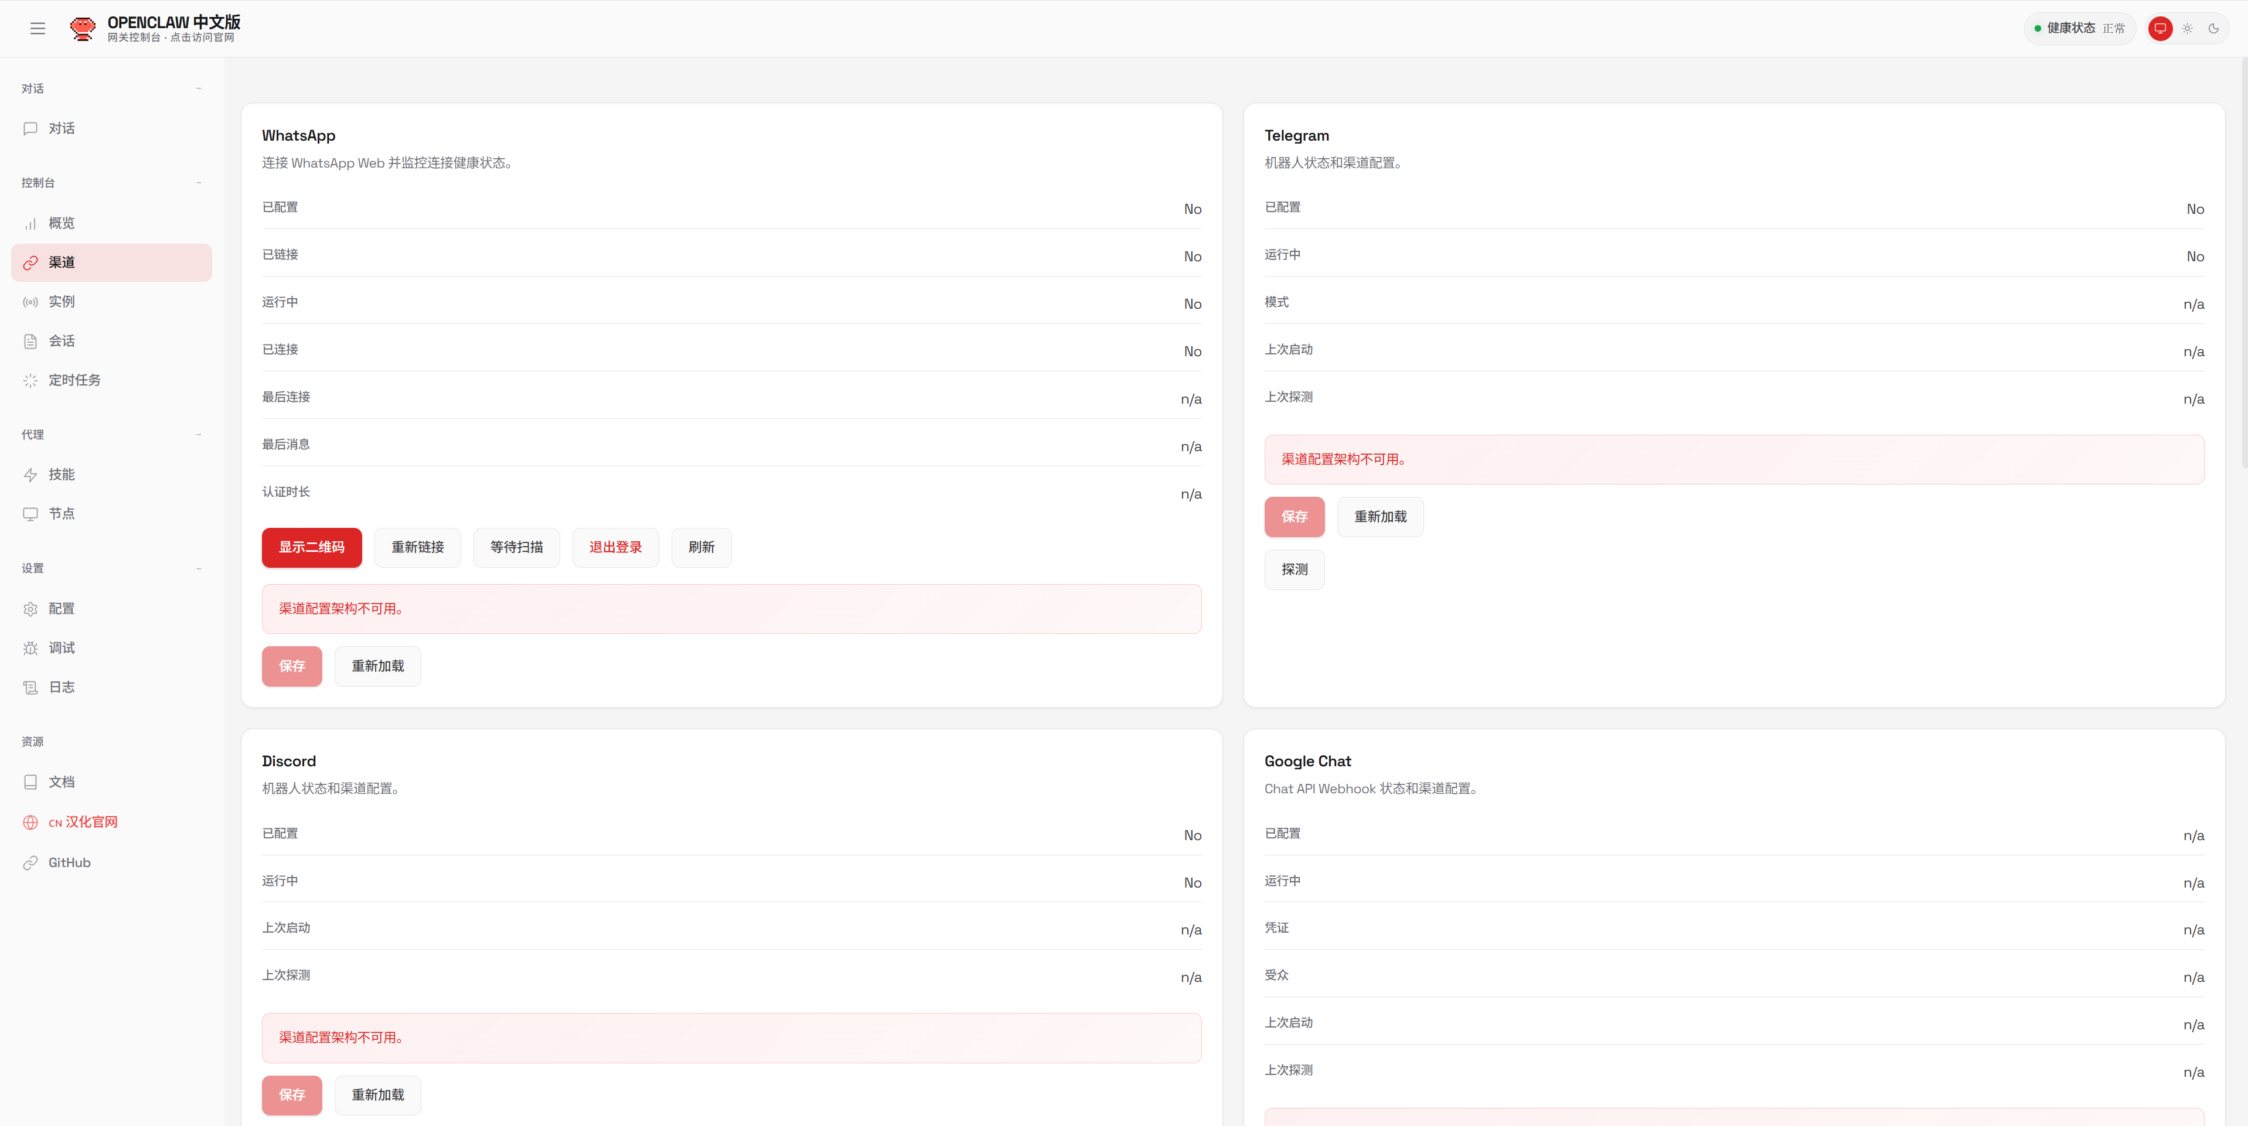The width and height of the screenshot is (2248, 1126).
Task: Switch to light theme with sun icon
Action: click(2187, 28)
